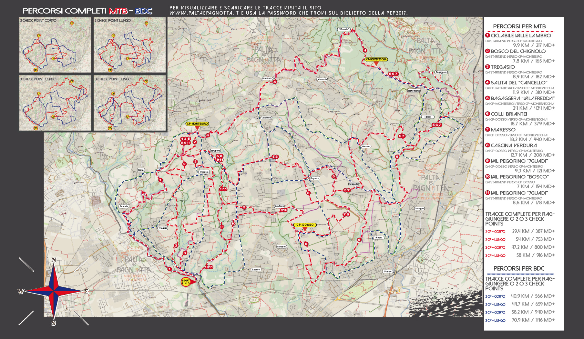Click legend number 5 beside Bagaggera Valafredda

tap(487, 98)
